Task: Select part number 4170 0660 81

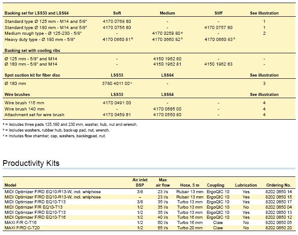Action: click(117, 40)
